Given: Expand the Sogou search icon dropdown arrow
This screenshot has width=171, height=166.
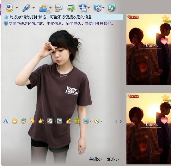Looking at the screenshot, I should click(x=101, y=121).
